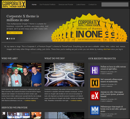Open the orange IXI product icon

click(95, 83)
